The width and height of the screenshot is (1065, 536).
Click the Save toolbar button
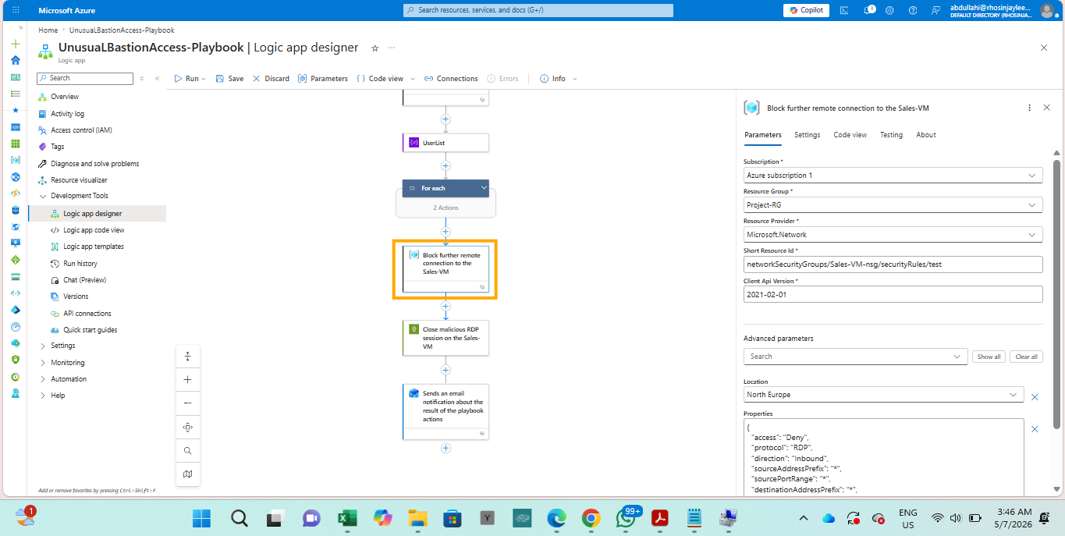coord(229,79)
